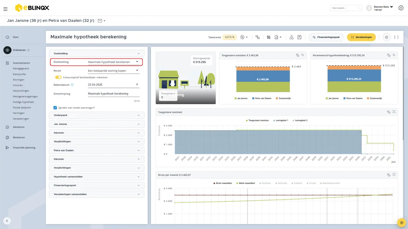Open Adviseren in the sidebar
This screenshot has height=229, width=408.
pos(19,127)
